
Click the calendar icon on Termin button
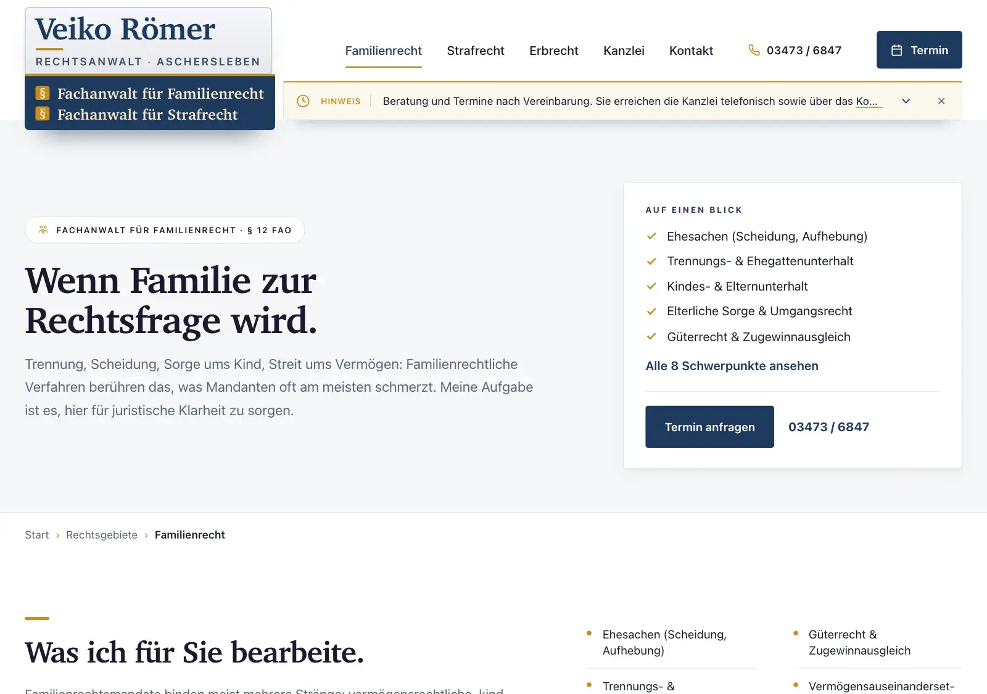pyautogui.click(x=897, y=50)
